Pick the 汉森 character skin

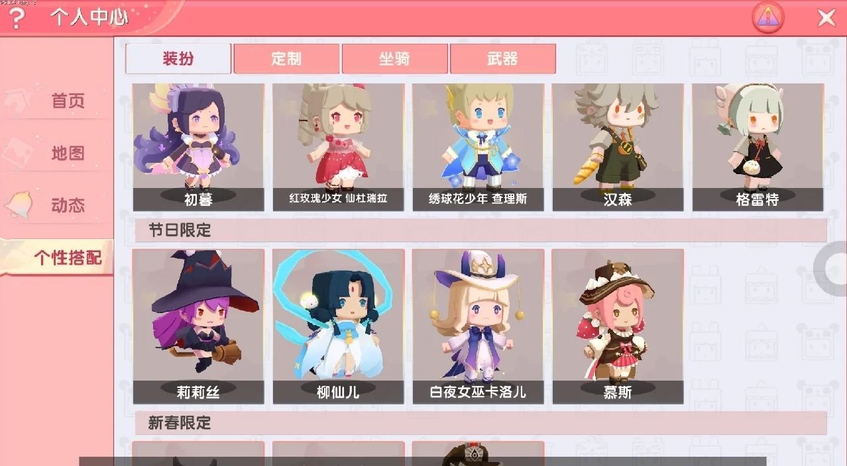coord(618,147)
